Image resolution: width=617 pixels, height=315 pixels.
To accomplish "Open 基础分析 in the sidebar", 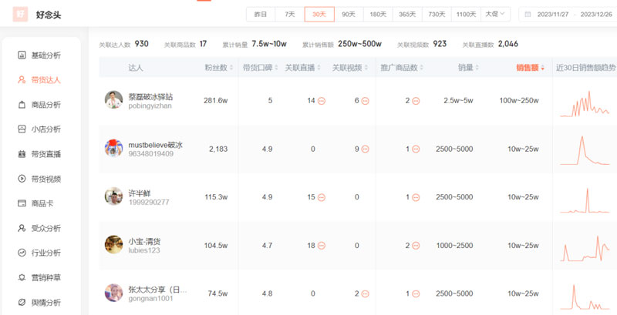I will tap(45, 55).
